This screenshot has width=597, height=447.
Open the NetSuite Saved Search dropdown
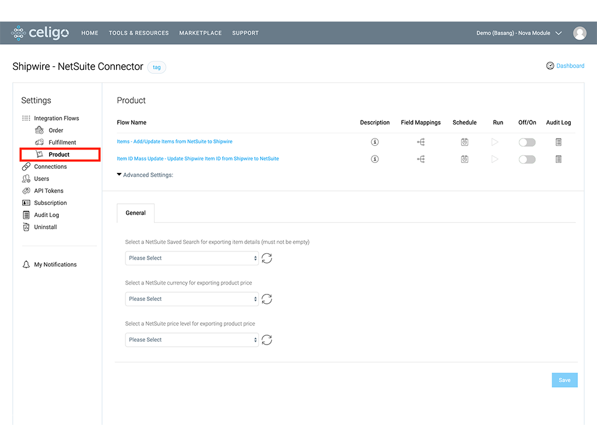[192, 258]
